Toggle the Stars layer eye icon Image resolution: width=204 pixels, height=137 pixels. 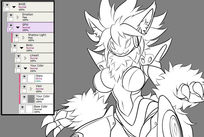coord(24,76)
